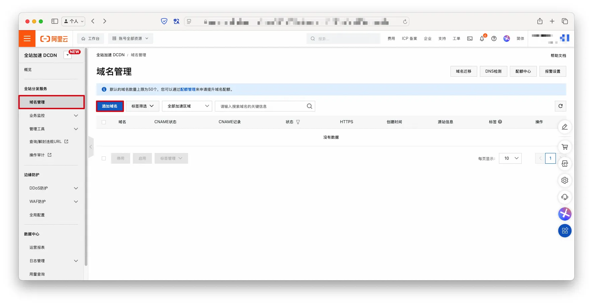This screenshot has width=593, height=305.
Task: Open the hamburger main menu
Action: 27,39
